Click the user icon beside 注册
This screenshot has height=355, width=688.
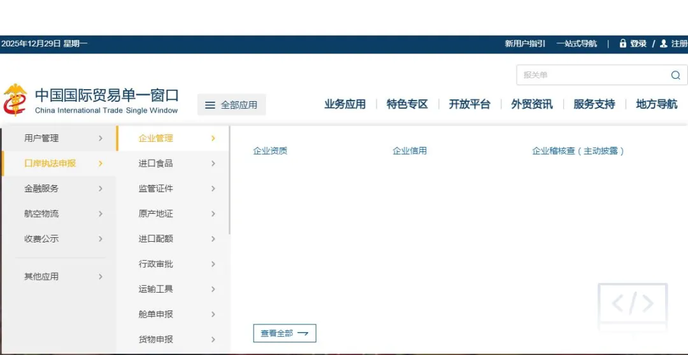tap(664, 44)
